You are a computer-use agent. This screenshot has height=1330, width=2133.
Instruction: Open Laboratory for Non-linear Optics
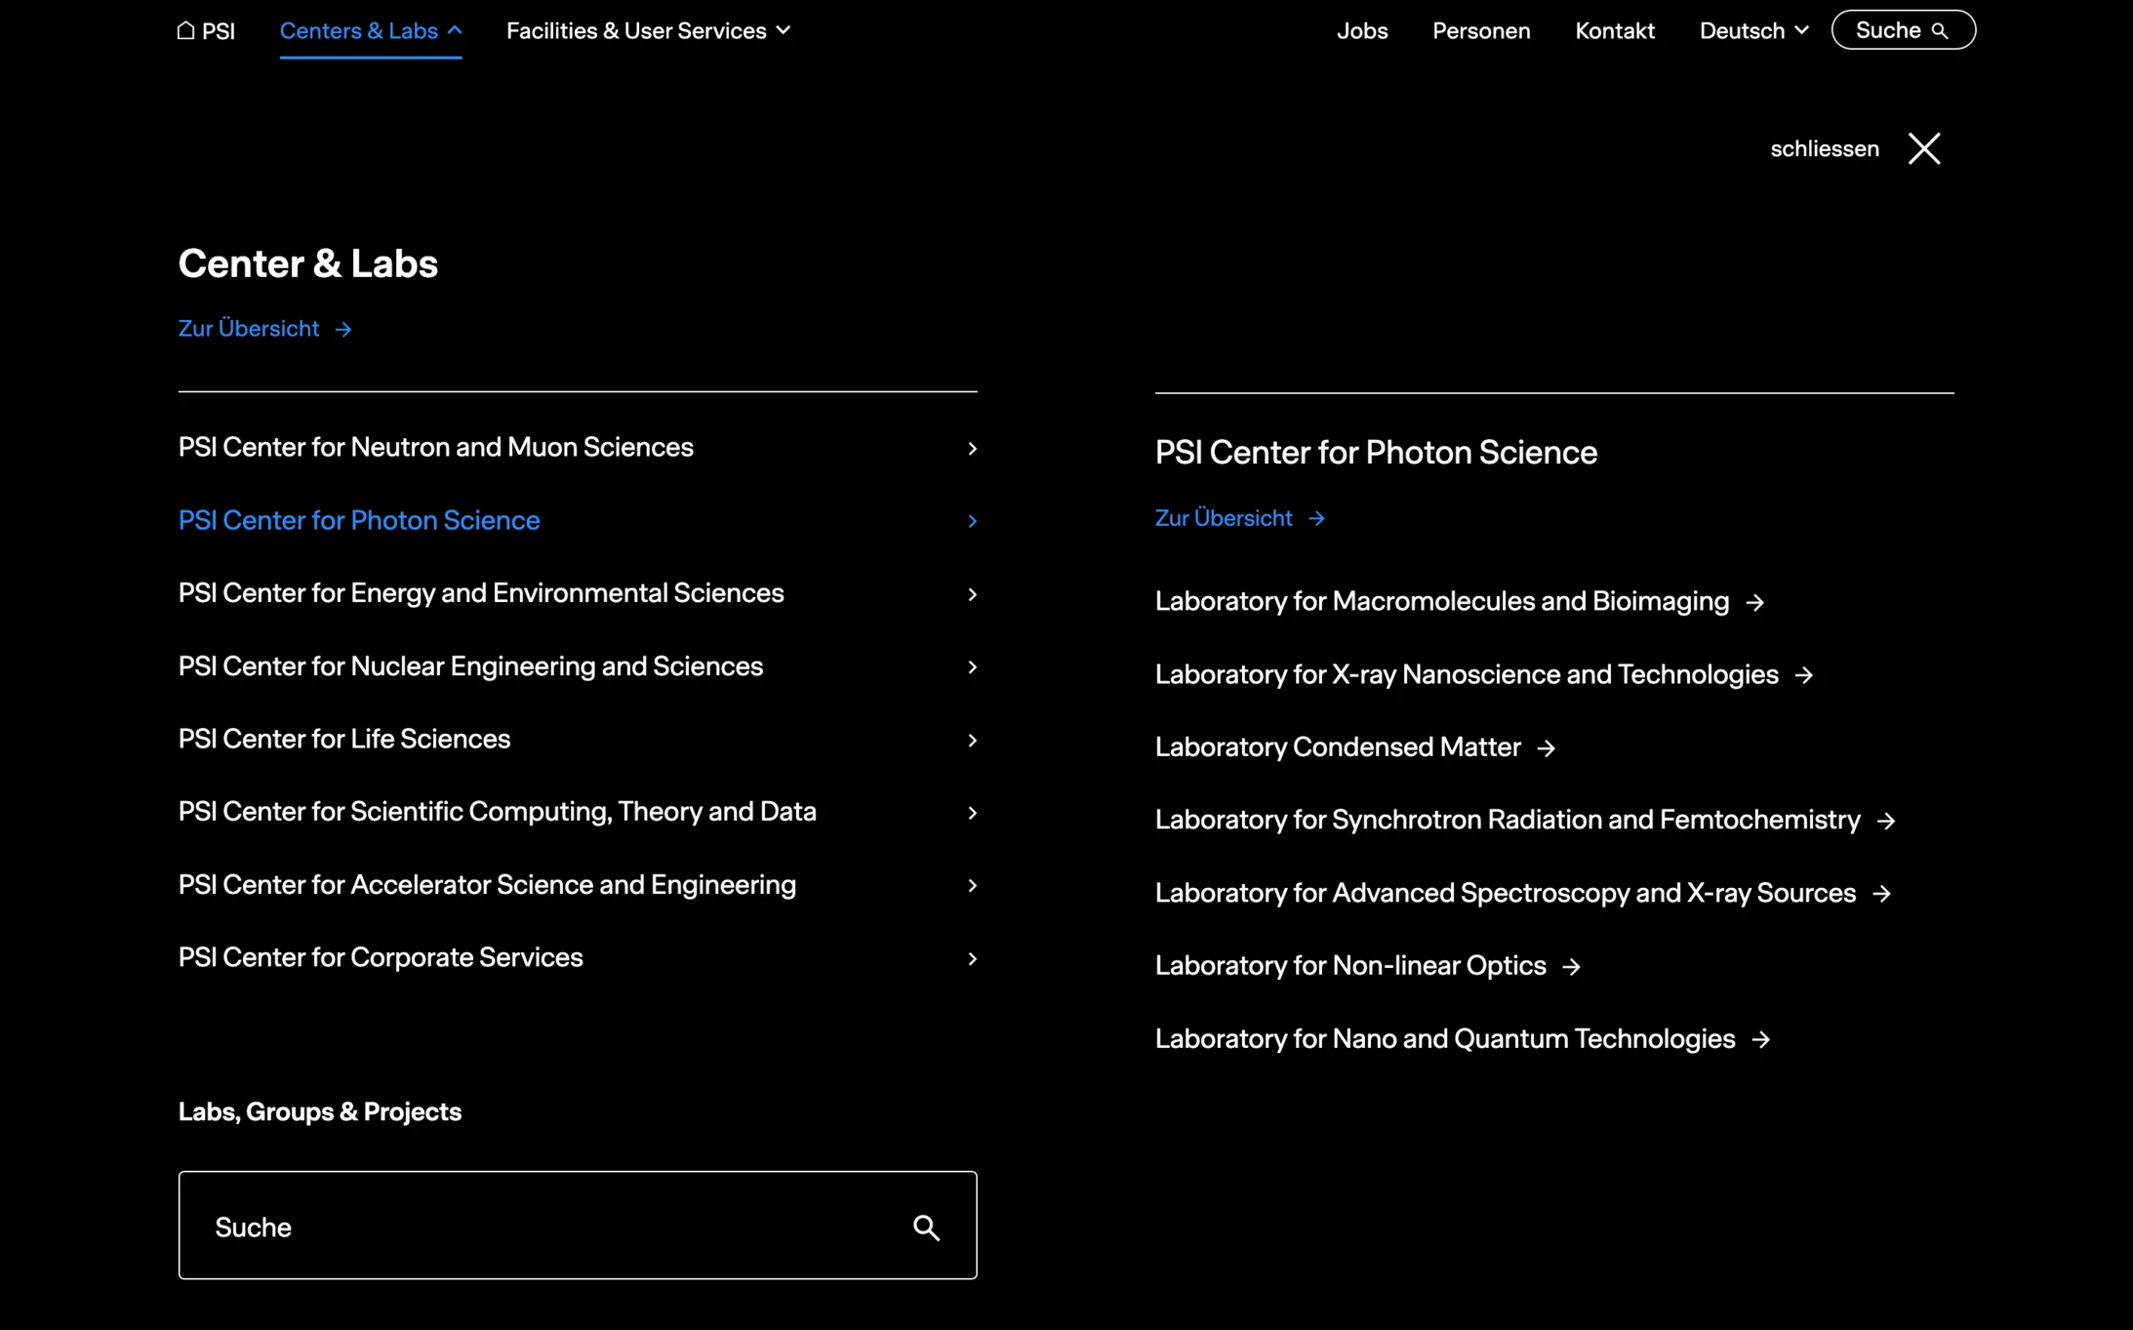pyautogui.click(x=1349, y=965)
